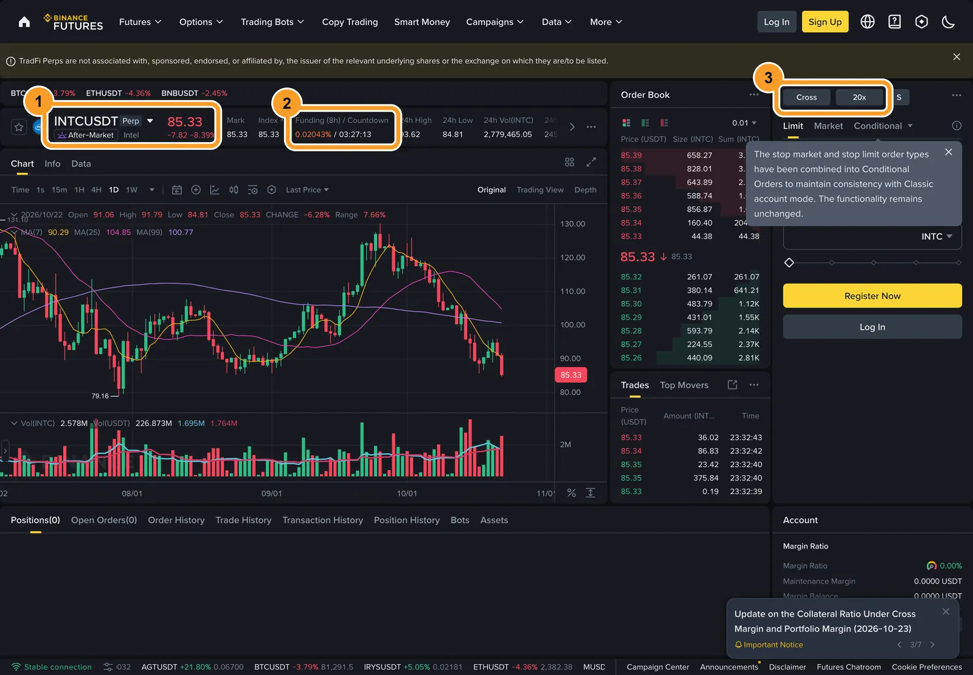
Task: Open the Cross margin mode button
Action: 806,97
